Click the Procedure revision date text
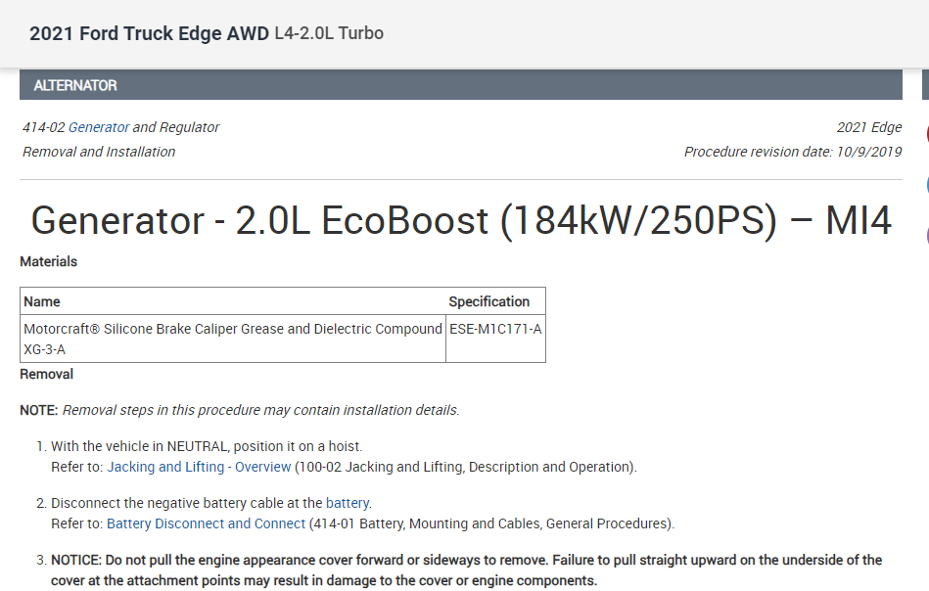929x591 pixels. point(793,152)
